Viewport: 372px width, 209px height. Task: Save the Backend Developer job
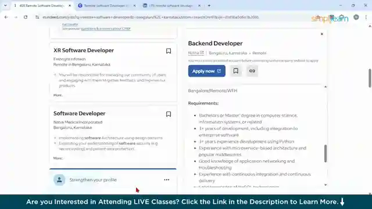point(235,71)
